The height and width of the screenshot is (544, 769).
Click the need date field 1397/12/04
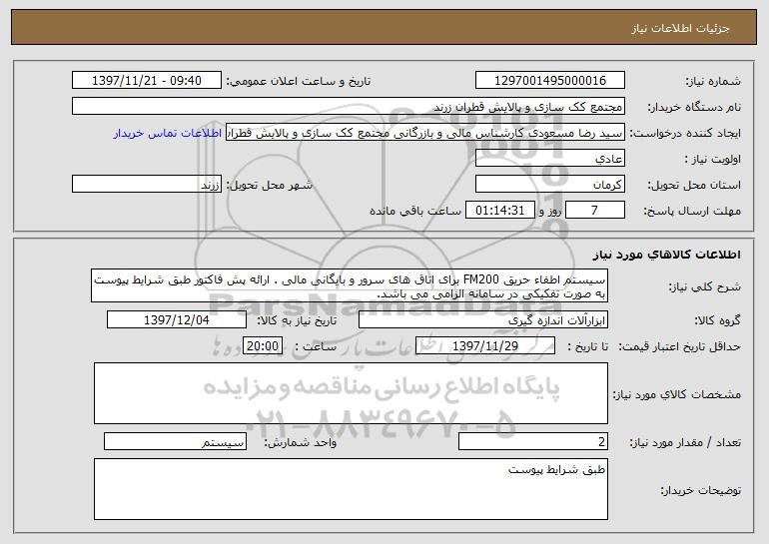177,320
